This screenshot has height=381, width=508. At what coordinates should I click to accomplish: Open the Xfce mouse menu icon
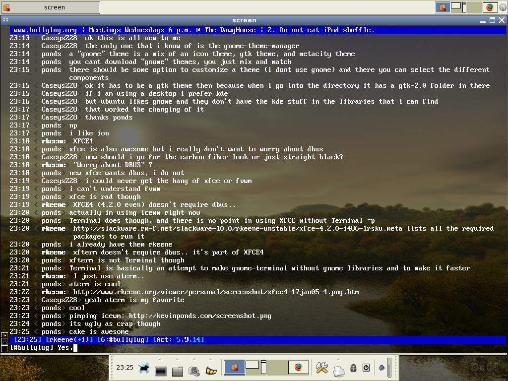click(x=143, y=368)
